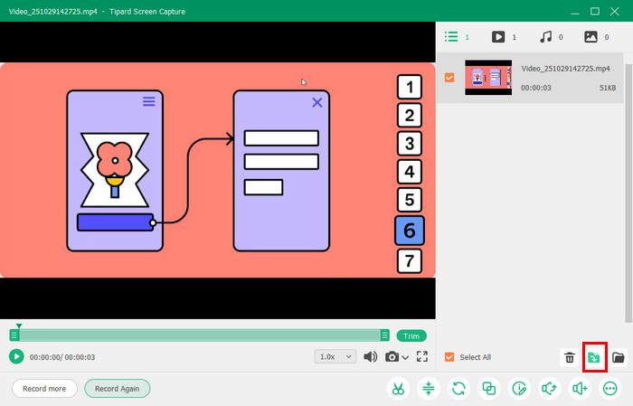Open the 1.0x playback speed dropdown
Viewport: 633px width, 406px height.
(x=335, y=357)
